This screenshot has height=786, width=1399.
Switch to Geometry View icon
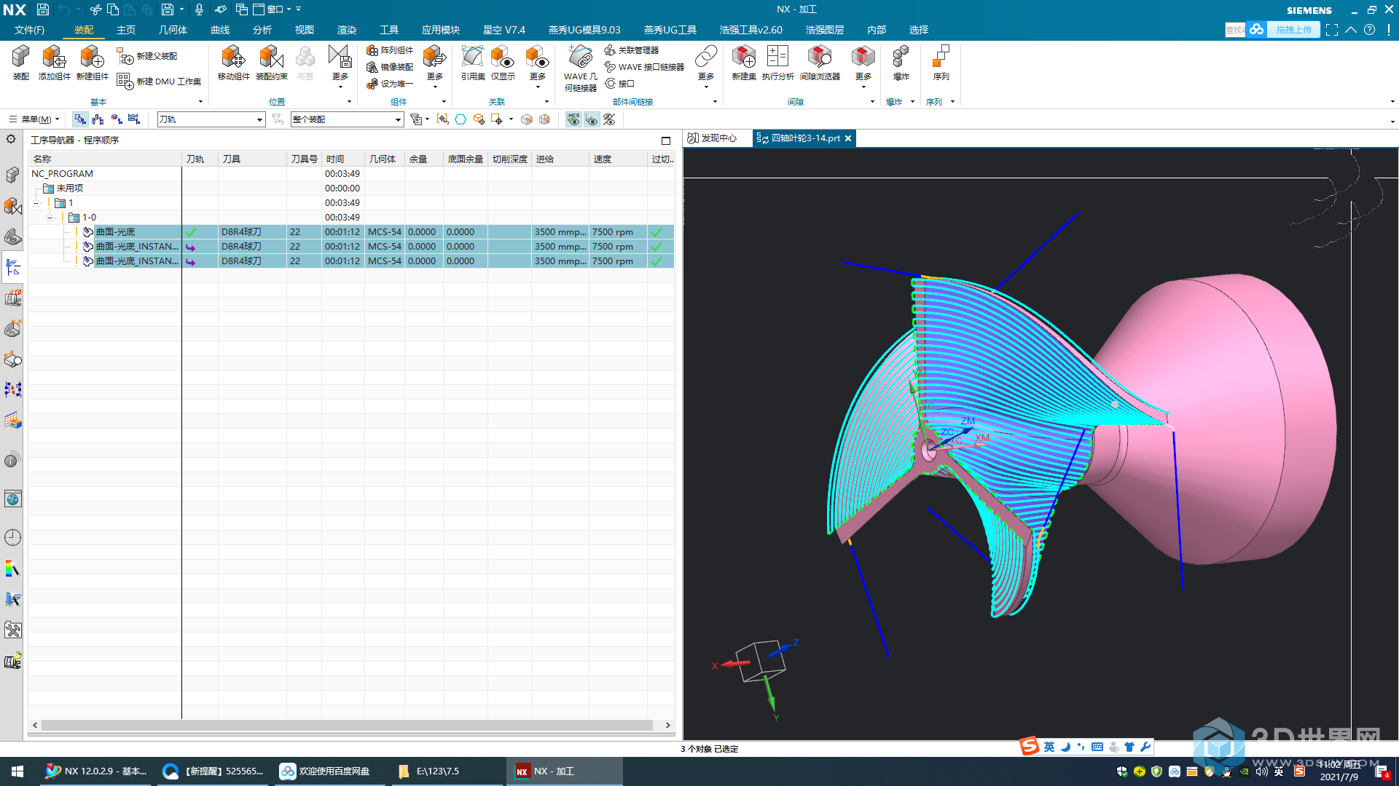coord(116,119)
